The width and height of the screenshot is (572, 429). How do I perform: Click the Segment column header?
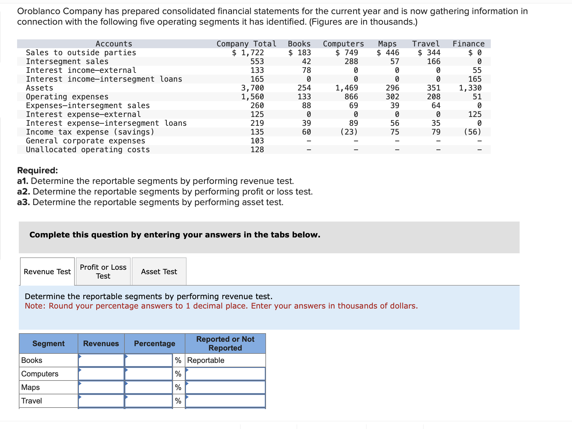click(48, 343)
